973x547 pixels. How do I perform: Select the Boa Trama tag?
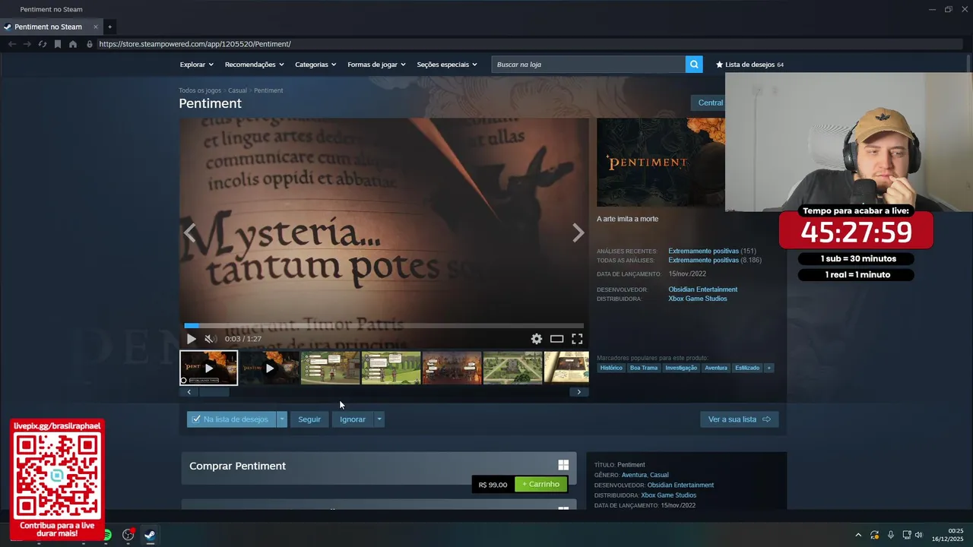tap(644, 368)
